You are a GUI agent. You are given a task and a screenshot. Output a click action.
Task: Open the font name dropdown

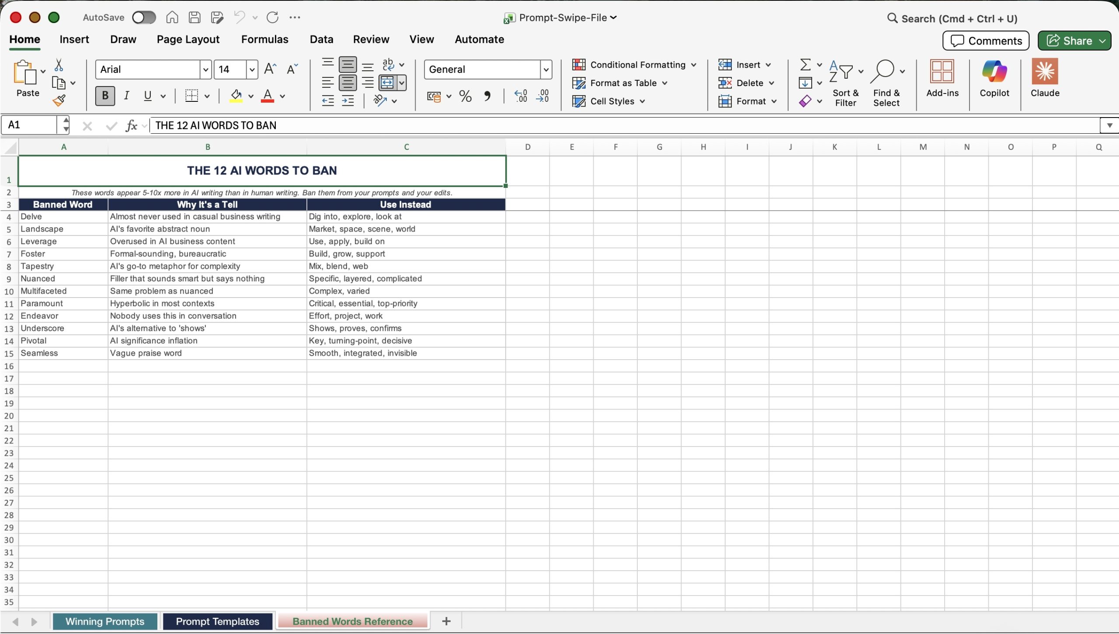tap(205, 69)
